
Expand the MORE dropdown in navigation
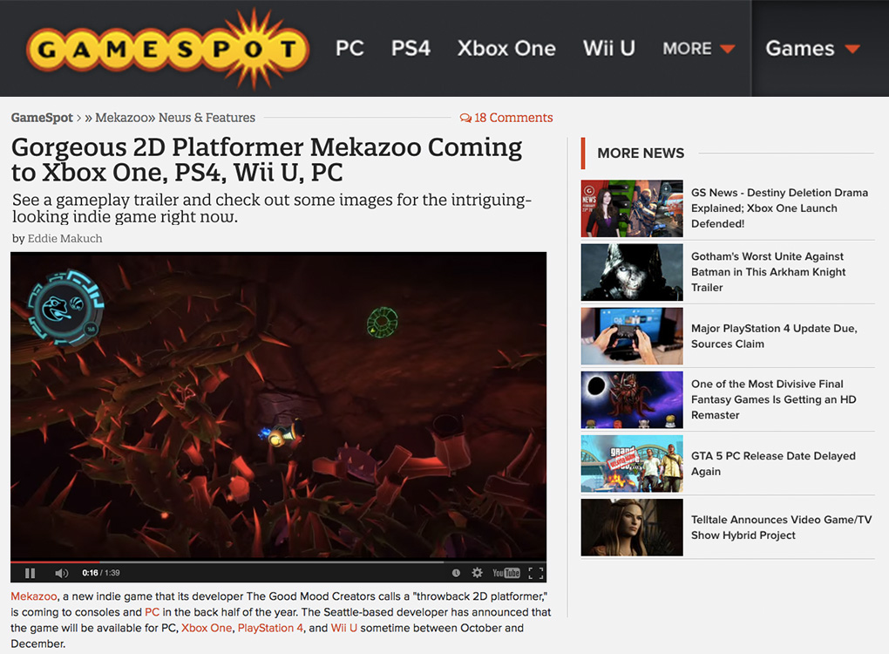tap(698, 49)
